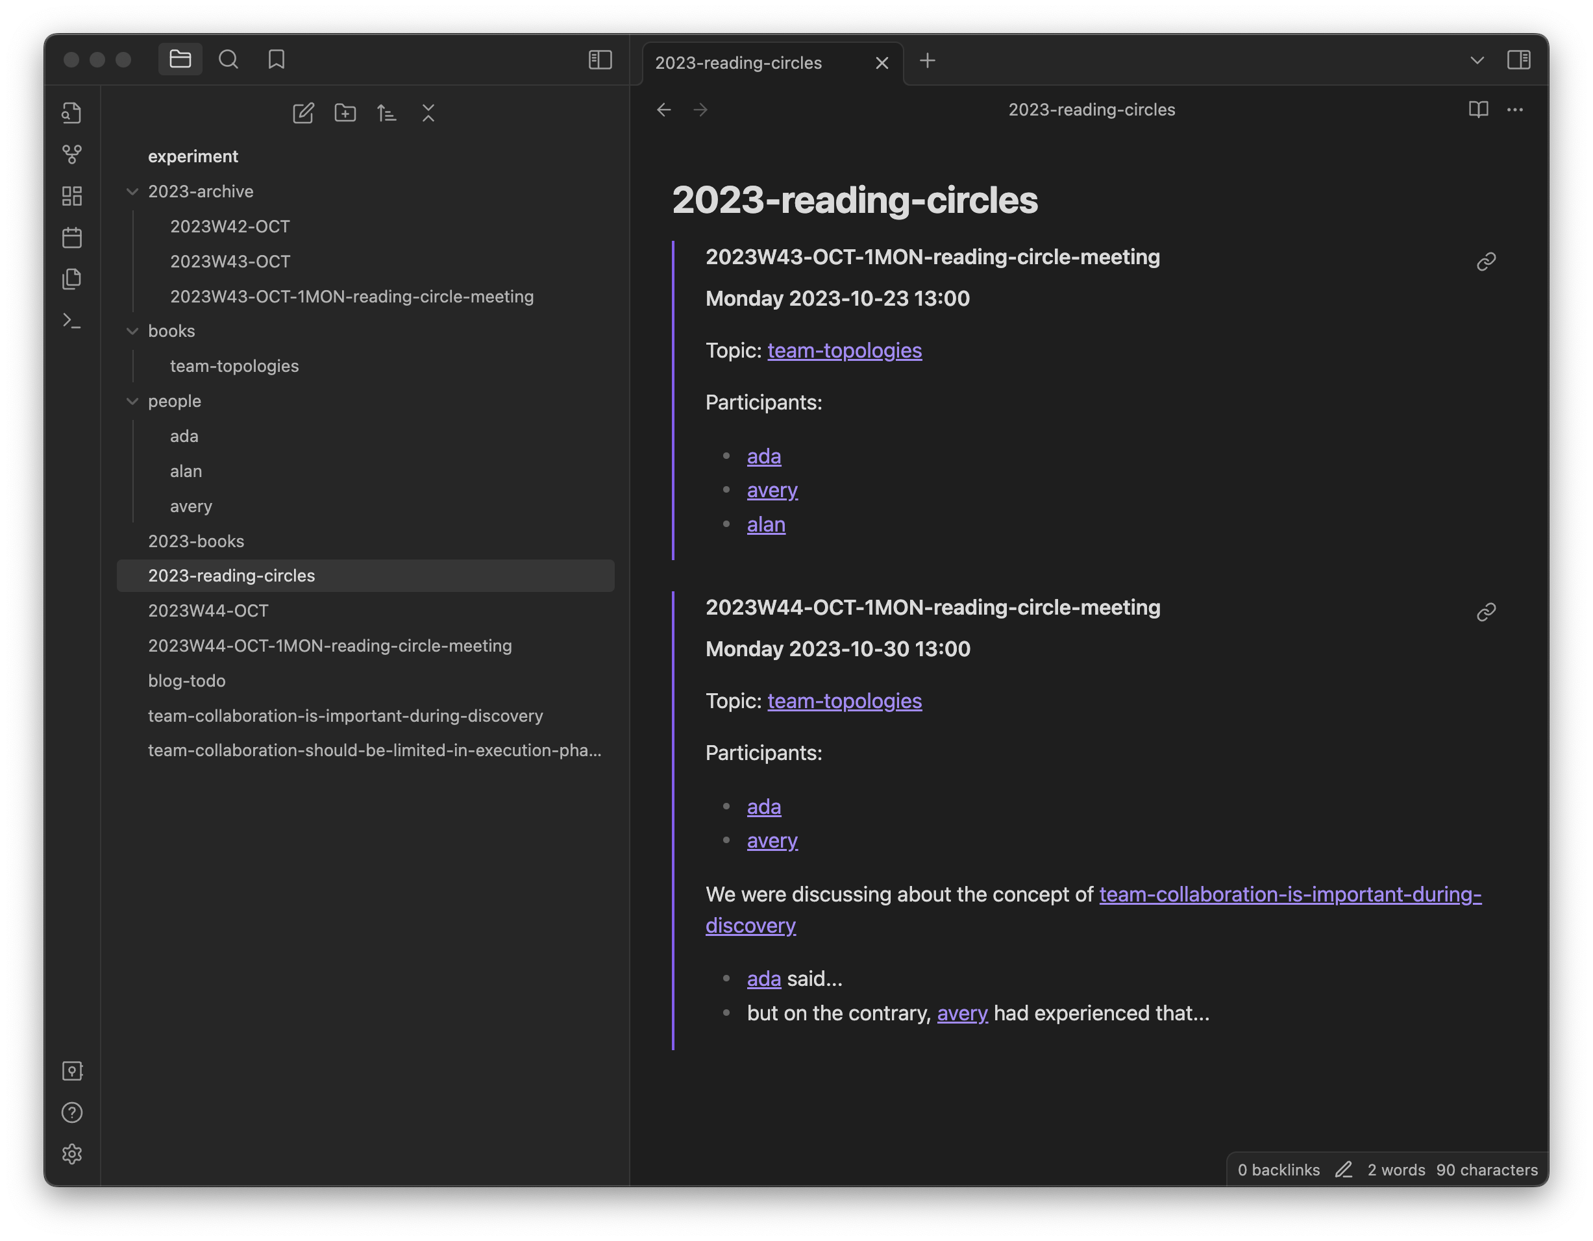This screenshot has height=1241, width=1593.
Task: Click the experiment vault name
Action: point(193,156)
